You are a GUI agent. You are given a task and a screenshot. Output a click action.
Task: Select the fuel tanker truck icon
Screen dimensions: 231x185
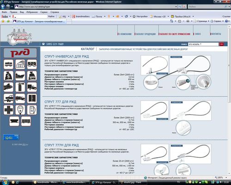point(20,99)
